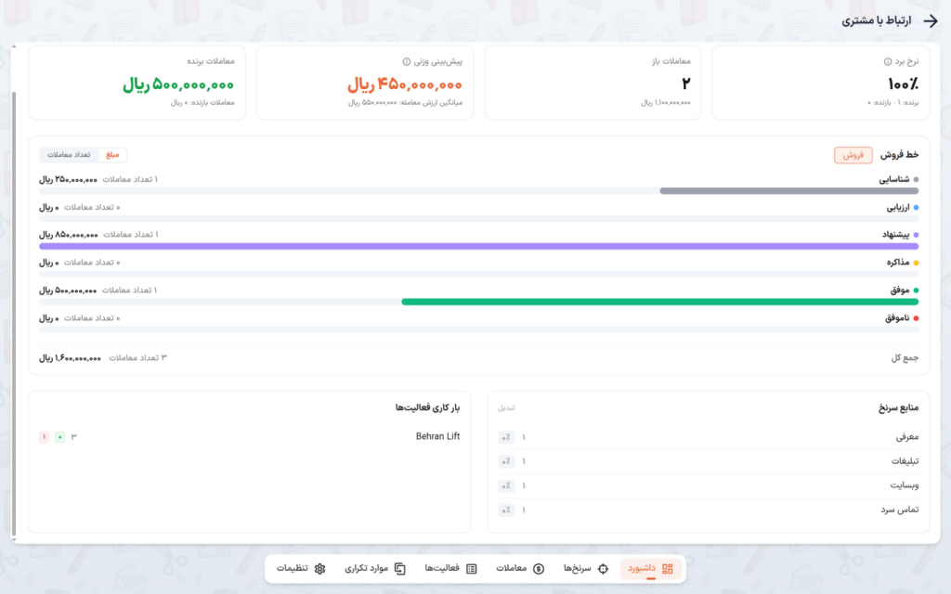The image size is (951, 594).
Task: Click the جمع کل label
Action: (905, 358)
